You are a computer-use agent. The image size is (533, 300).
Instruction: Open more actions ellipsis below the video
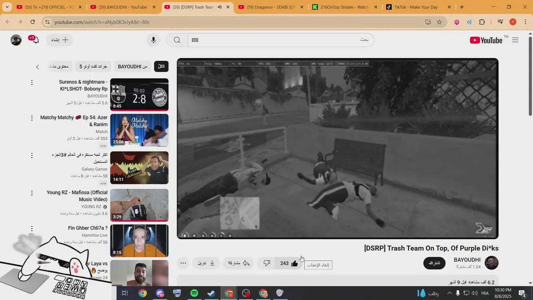click(x=183, y=263)
